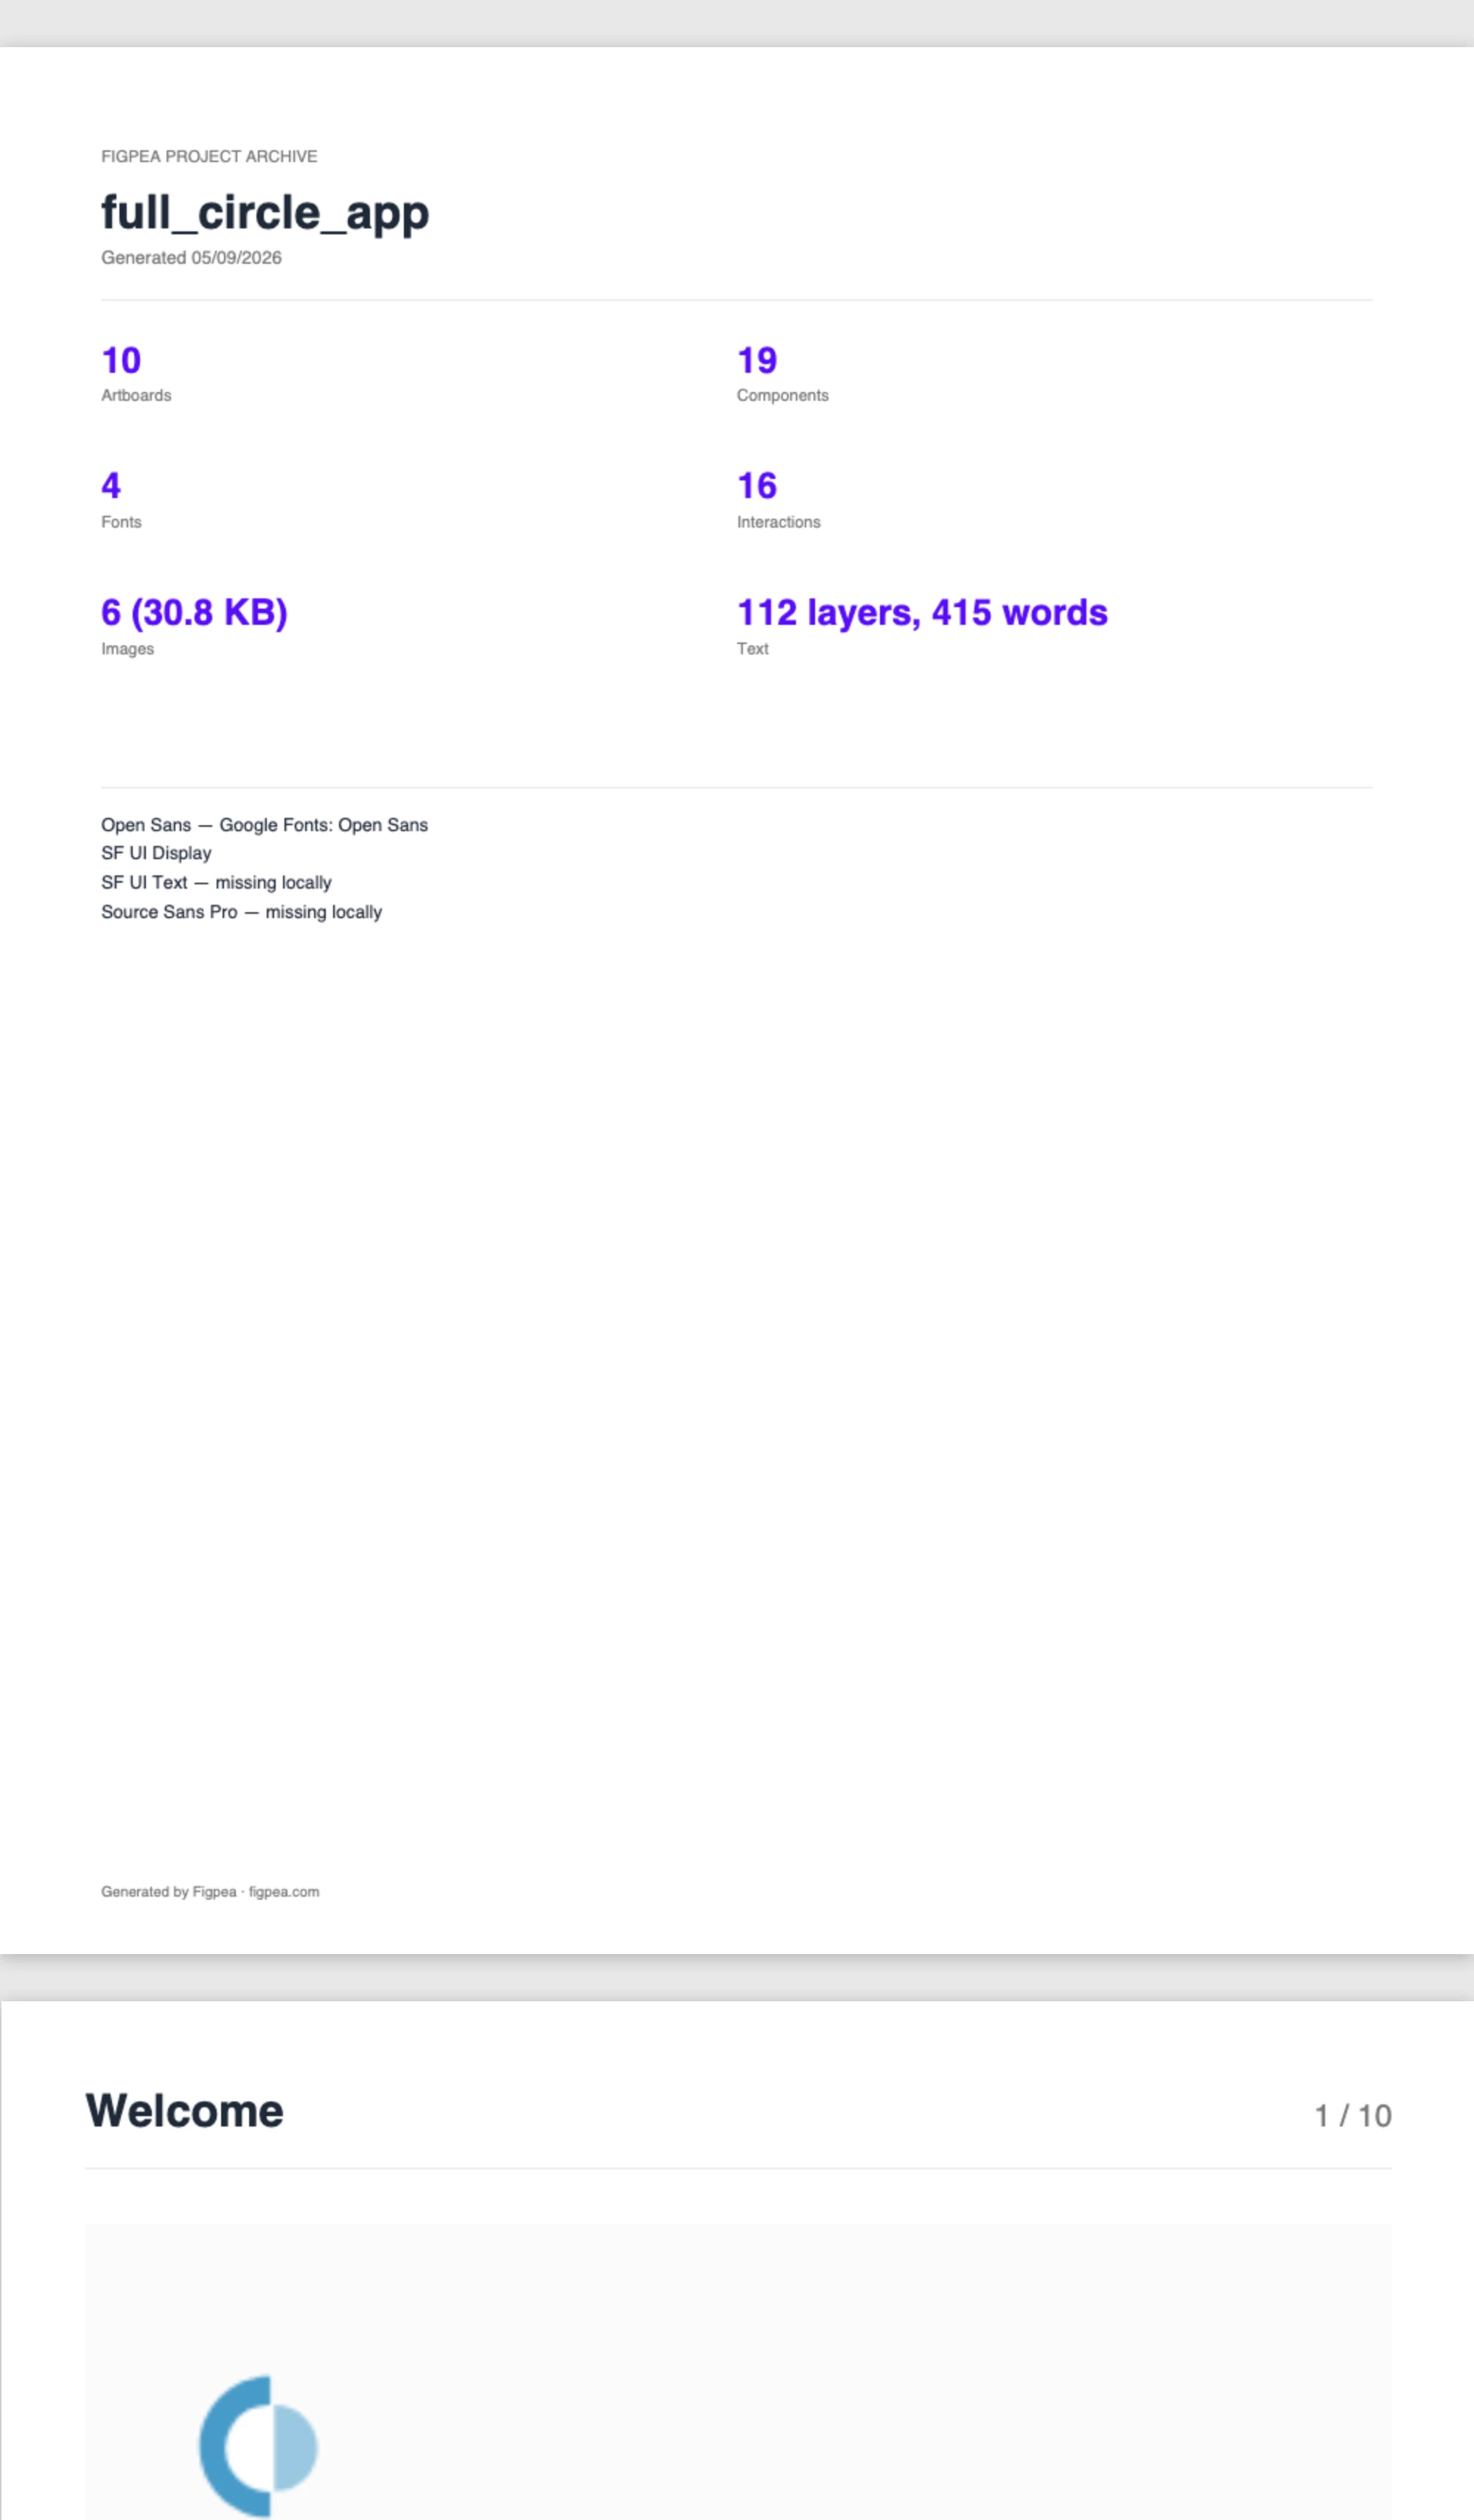Click the Generated 05/09/2026 date line

click(191, 258)
